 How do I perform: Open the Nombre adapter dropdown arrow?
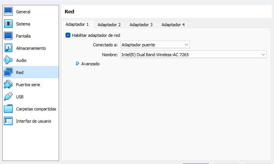click(x=263, y=55)
